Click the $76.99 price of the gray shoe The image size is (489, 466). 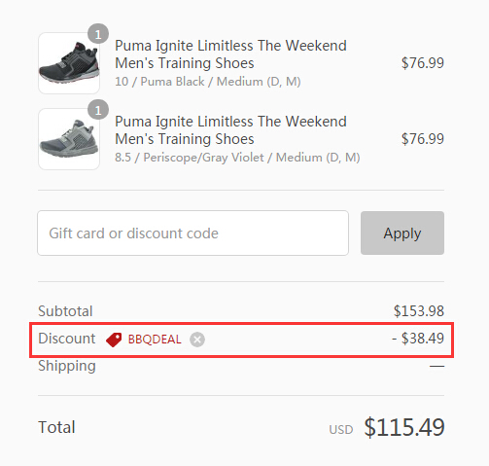pos(423,139)
